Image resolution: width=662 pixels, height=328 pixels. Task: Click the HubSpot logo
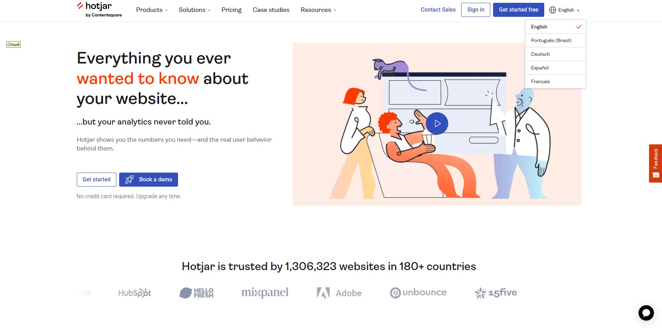[135, 293]
